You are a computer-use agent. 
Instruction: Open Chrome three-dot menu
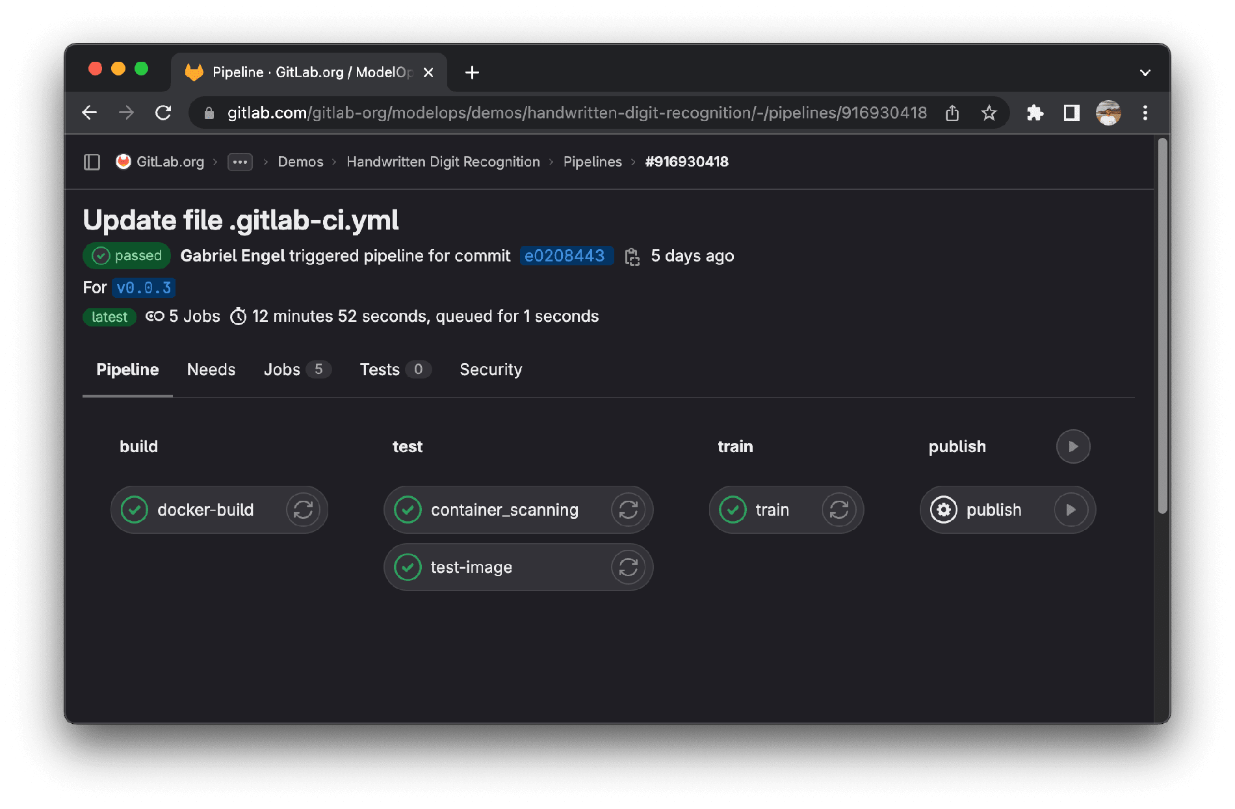1145,113
